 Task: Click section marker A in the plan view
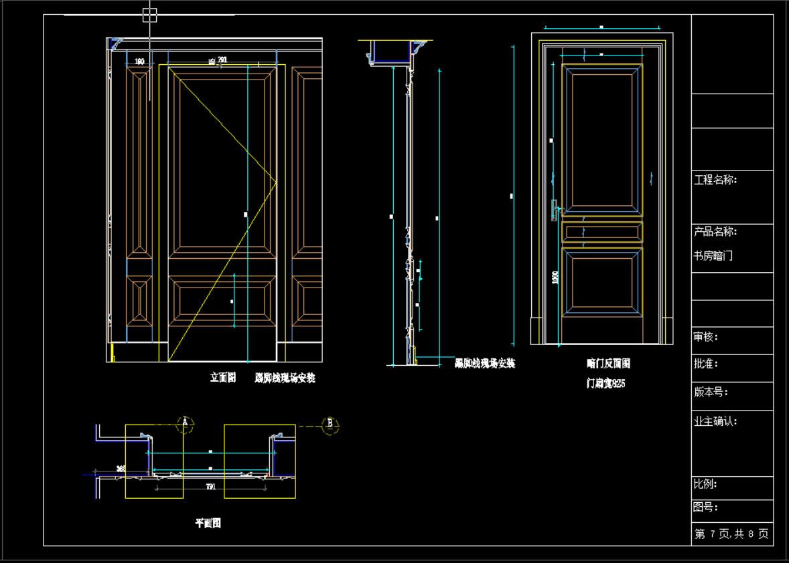(185, 424)
